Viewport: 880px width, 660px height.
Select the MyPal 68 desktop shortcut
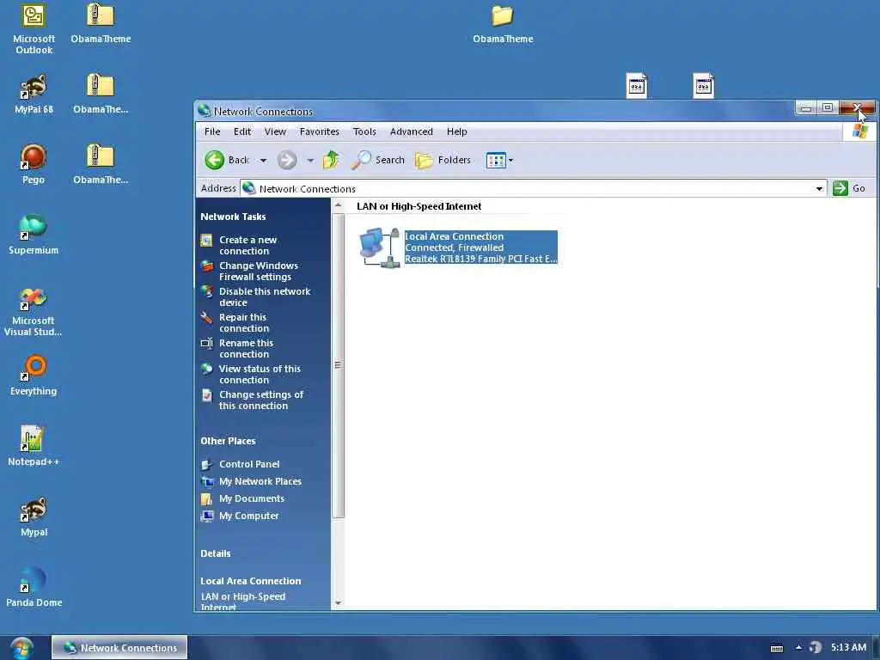(34, 95)
